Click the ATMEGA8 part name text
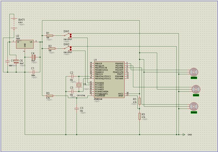This screenshot has height=152, width=218. coord(98,99)
